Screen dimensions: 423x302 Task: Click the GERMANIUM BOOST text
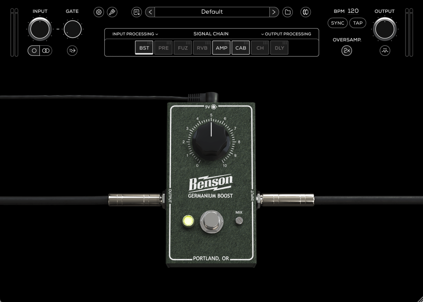pyautogui.click(x=210, y=196)
